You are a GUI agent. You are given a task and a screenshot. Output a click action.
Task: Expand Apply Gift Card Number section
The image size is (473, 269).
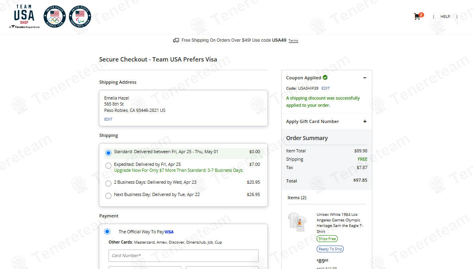tap(364, 121)
